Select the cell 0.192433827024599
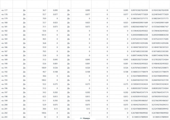Screen dimensions: 170x120 click(160, 10)
